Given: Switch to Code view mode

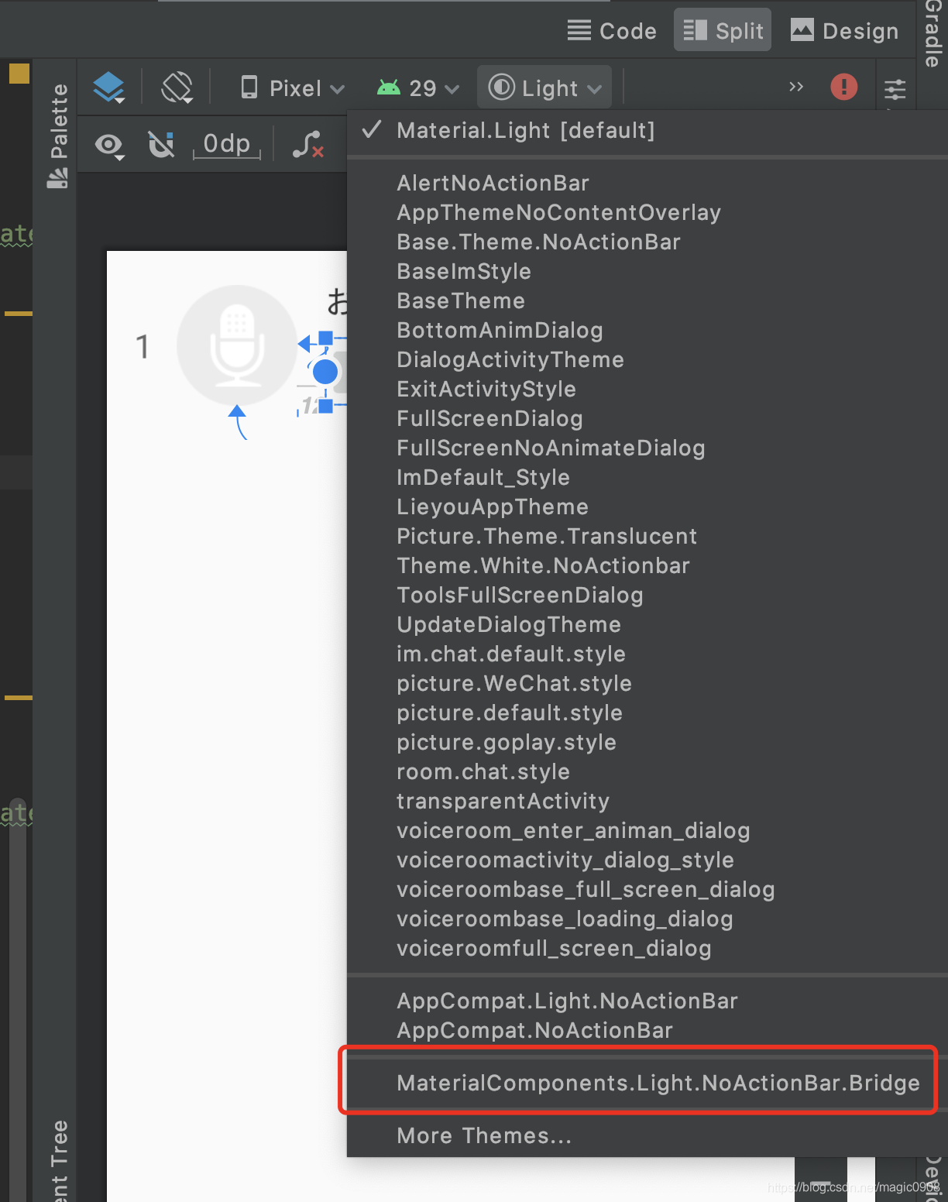Looking at the screenshot, I should [x=612, y=31].
